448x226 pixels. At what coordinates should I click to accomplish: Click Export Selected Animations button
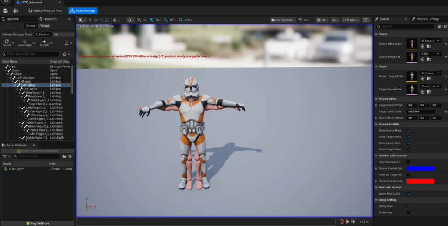click(38, 151)
